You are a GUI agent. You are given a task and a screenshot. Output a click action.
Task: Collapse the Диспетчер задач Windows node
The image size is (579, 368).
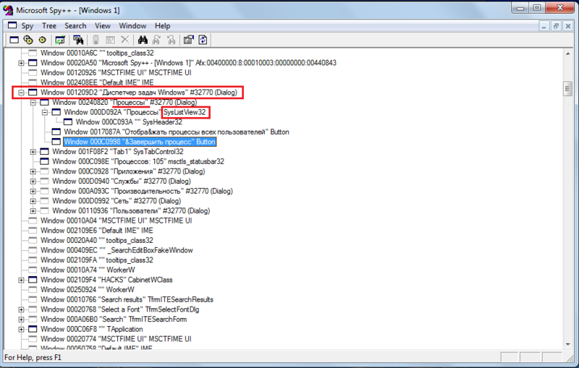(22, 93)
